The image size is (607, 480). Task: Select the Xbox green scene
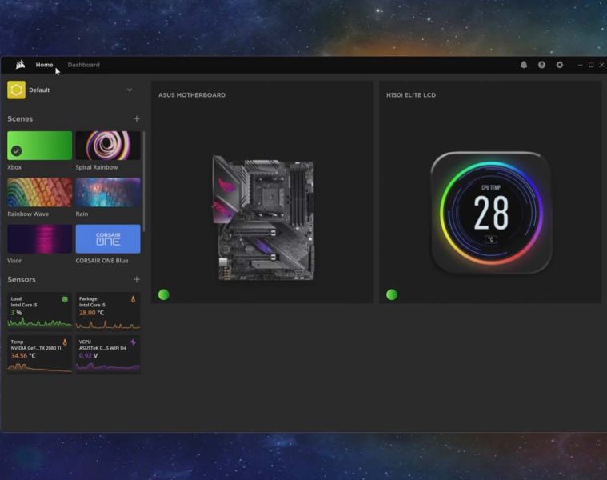39,146
